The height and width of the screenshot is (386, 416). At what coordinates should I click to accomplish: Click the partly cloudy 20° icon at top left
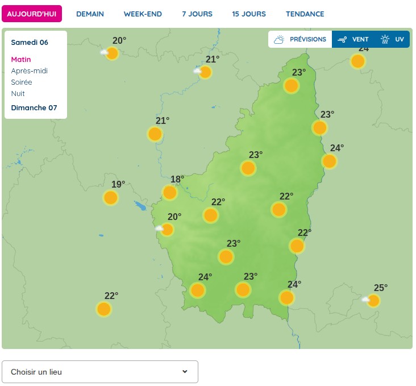point(110,53)
